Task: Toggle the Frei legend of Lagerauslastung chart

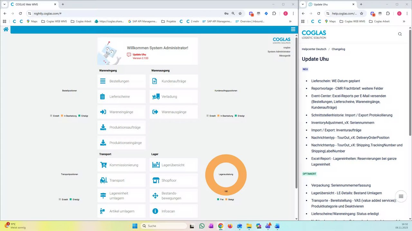Action: click(220, 200)
